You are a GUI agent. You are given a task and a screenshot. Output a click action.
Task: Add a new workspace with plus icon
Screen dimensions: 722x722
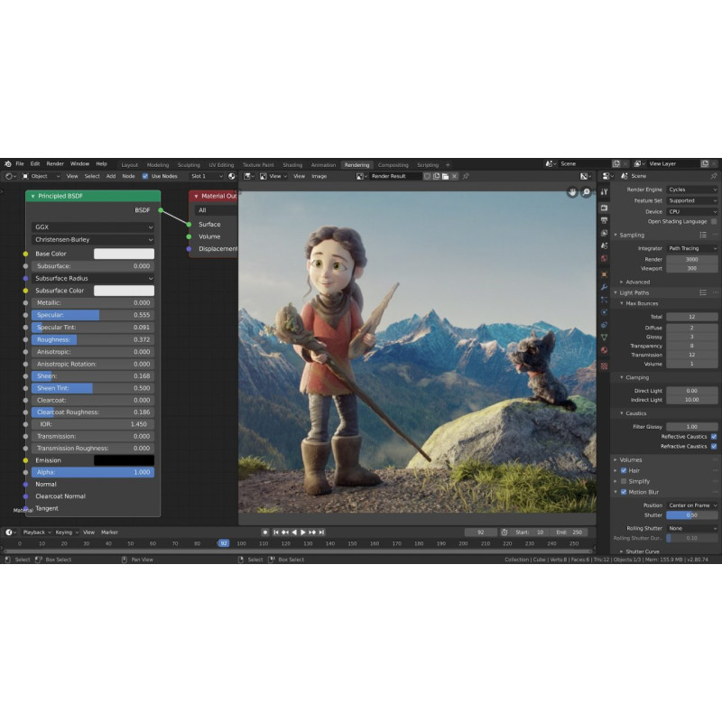coord(447,165)
